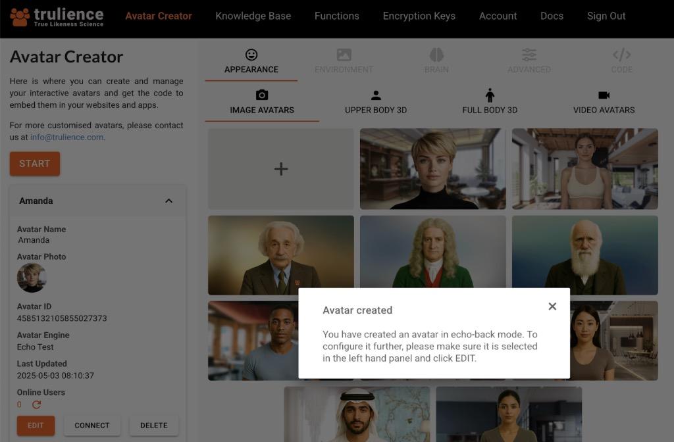Image resolution: width=674 pixels, height=442 pixels.
Task: Click the plus tile to add avatar
Action: [281, 169]
